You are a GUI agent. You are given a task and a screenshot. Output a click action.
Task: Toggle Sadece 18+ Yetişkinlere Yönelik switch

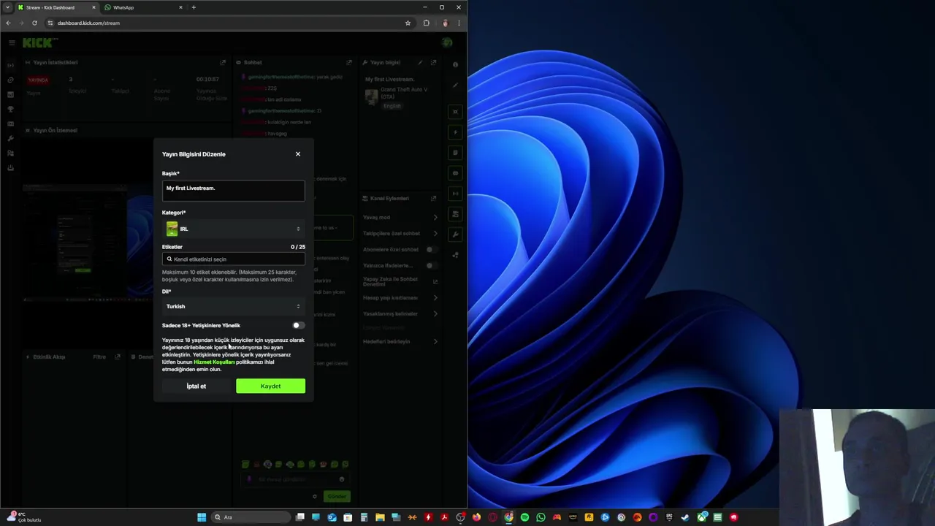(298, 325)
